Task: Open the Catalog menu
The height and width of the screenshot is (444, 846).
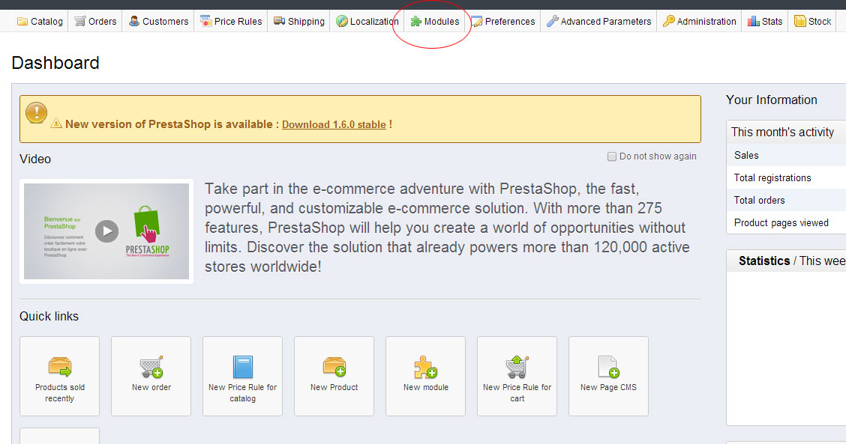Action: [40, 22]
